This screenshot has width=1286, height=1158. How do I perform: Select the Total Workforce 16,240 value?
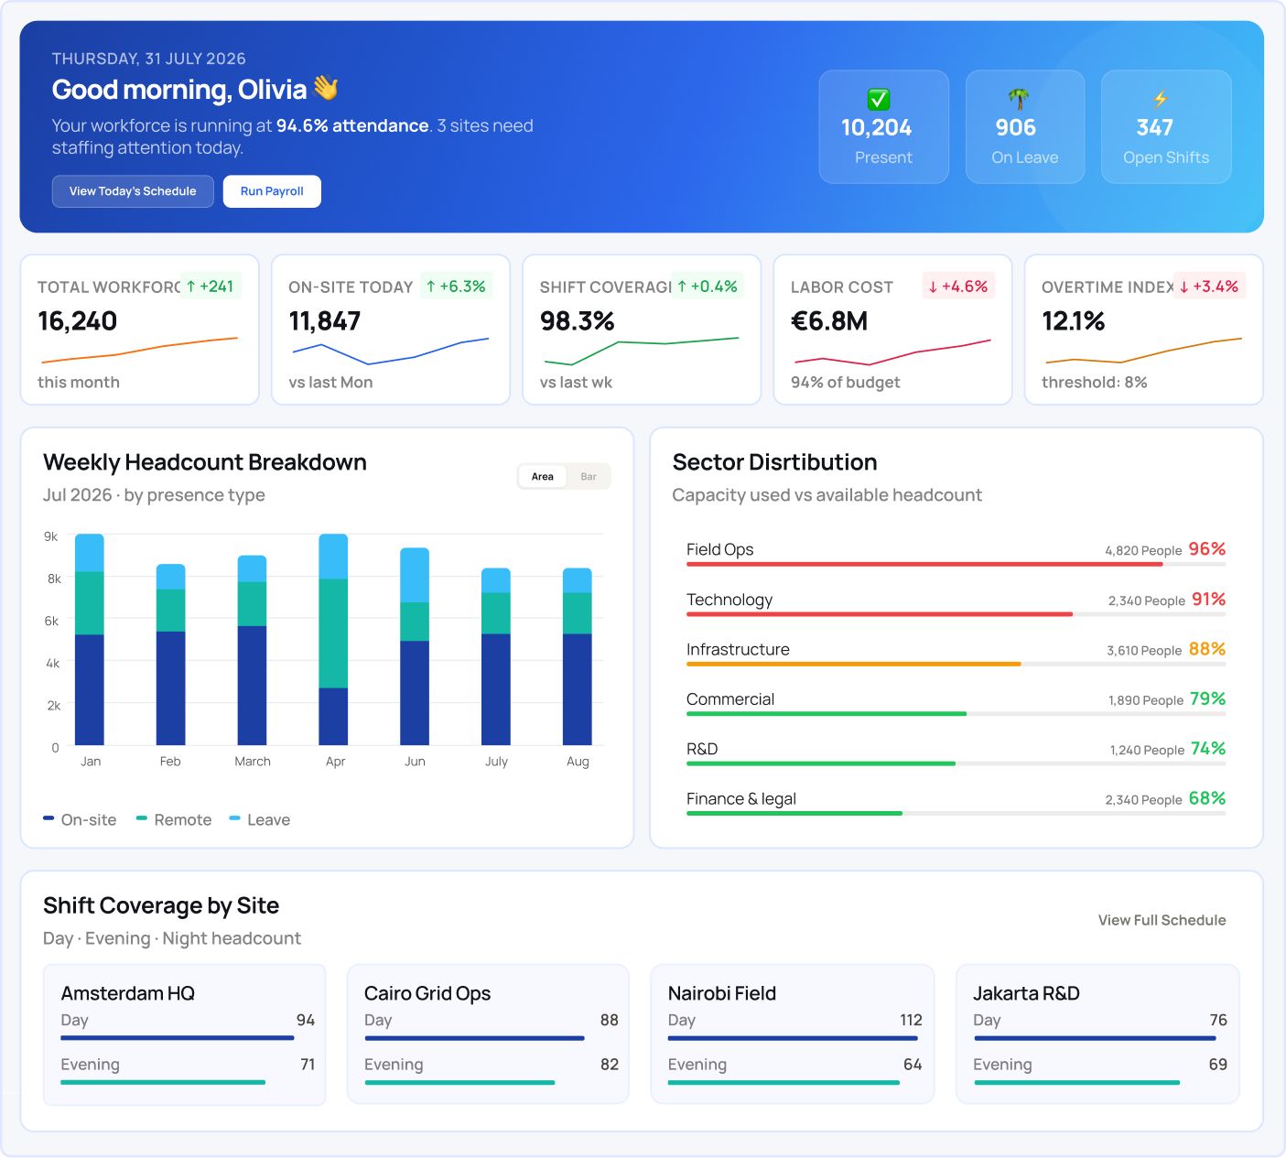click(78, 321)
